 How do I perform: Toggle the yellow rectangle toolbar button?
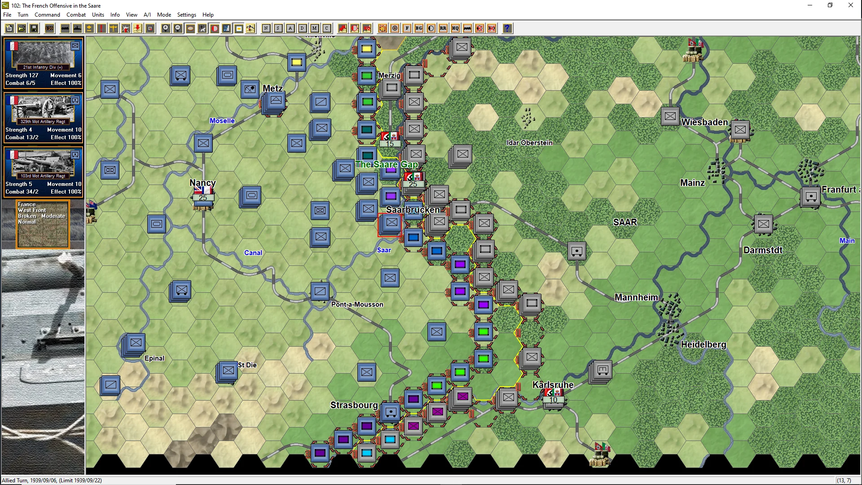click(239, 28)
